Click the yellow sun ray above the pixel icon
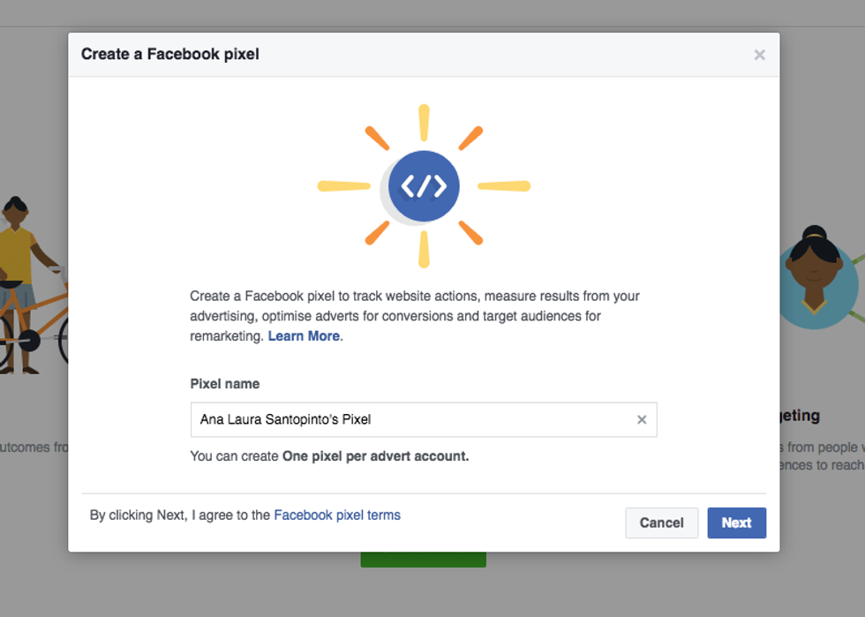Screen dimensions: 865x617 [424, 123]
